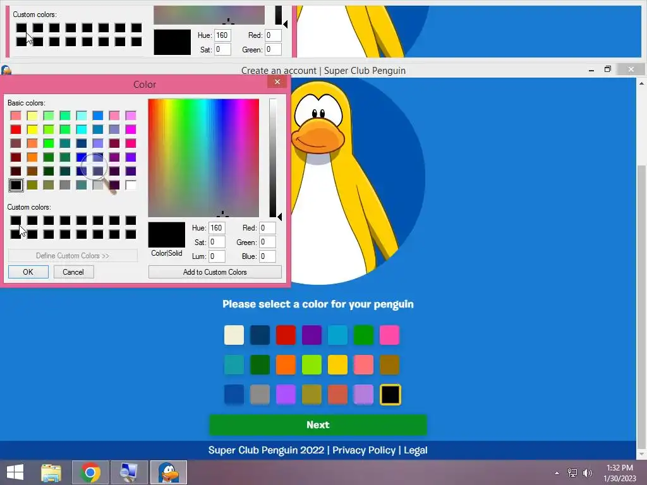Pick a color in the spectrum gradient area

[x=203, y=157]
